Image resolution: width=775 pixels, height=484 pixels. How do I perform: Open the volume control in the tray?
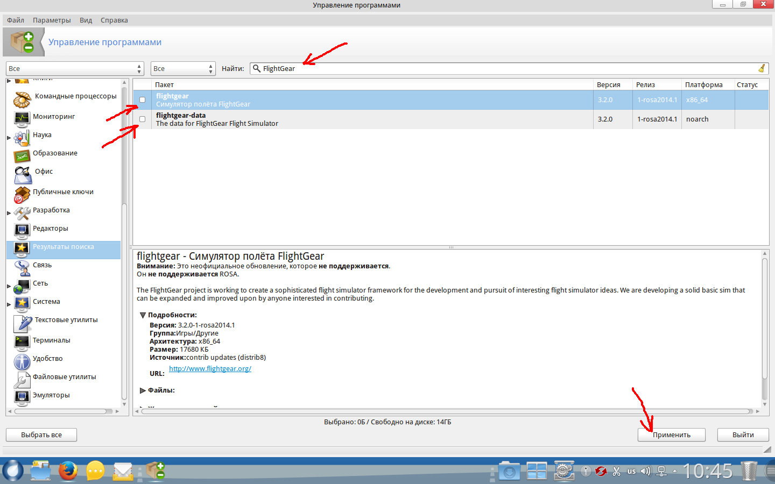click(x=646, y=471)
